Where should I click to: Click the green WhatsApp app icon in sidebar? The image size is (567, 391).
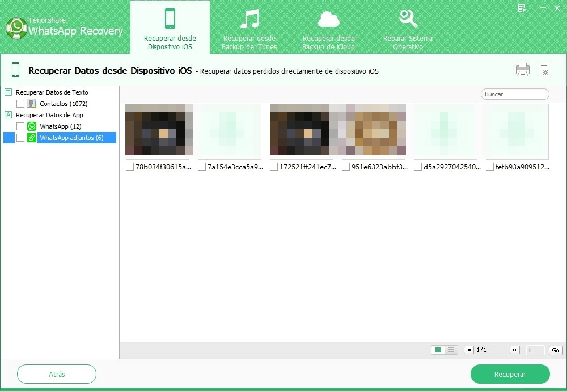32,126
